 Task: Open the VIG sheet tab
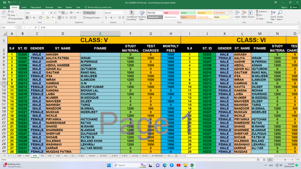tap(42, 156)
